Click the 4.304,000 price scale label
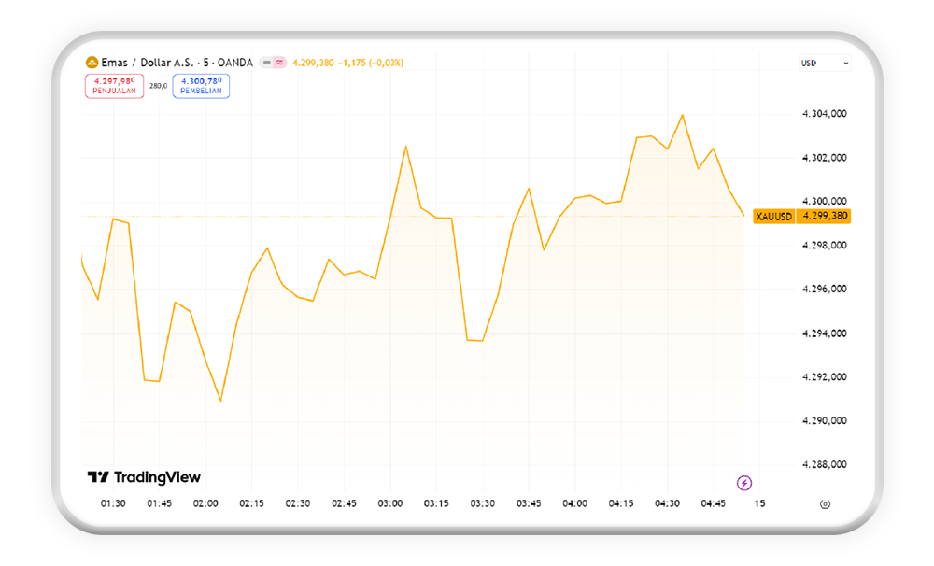 click(825, 114)
